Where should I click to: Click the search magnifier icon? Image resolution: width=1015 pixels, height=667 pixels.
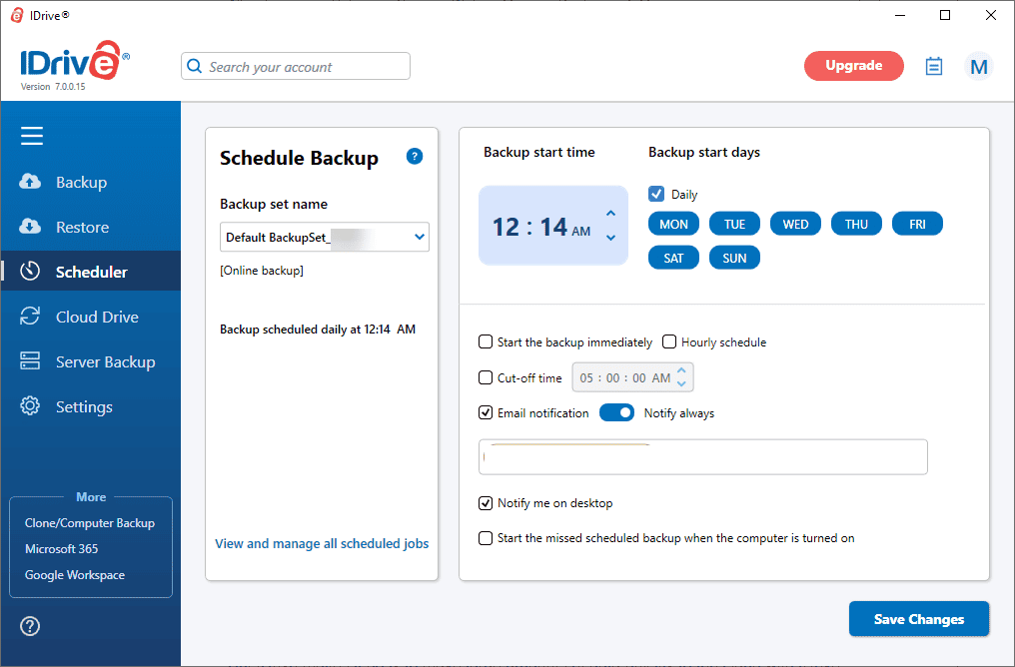[x=194, y=66]
